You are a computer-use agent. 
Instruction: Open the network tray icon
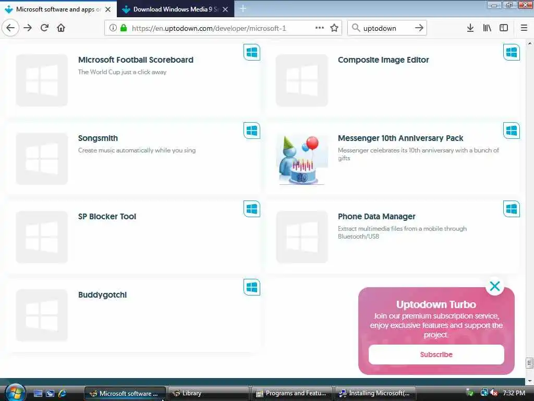(484, 393)
